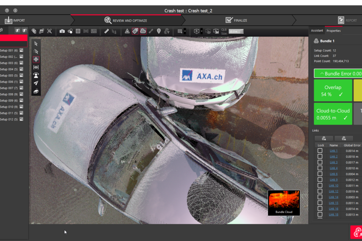Open Link 1 in links table

(x=333, y=151)
